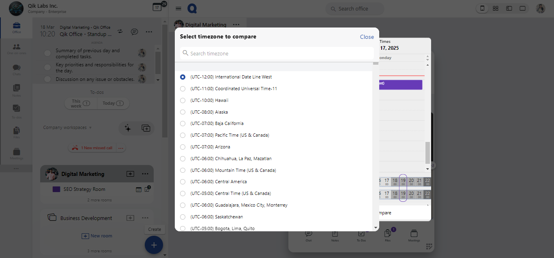Select Alaska timezone option
The width and height of the screenshot is (554, 258).
coord(183,112)
